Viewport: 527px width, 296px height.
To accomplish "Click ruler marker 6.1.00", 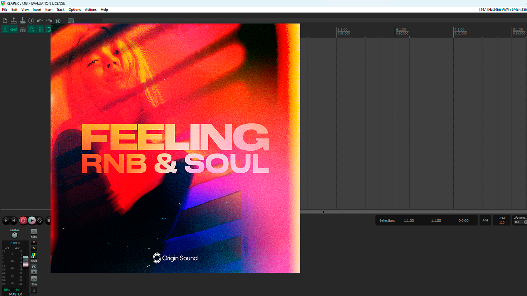I will pos(401,30).
